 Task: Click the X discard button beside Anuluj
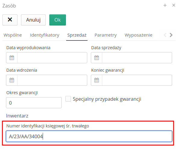click(10, 20)
